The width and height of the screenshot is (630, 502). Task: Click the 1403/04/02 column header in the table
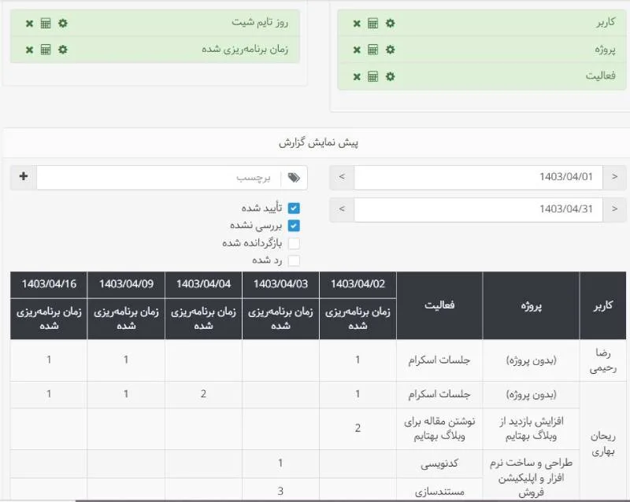(x=357, y=282)
